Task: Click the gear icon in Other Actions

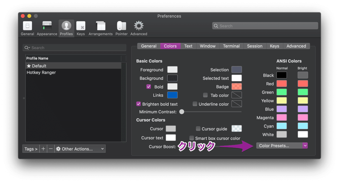Action: pyautogui.click(x=58, y=149)
